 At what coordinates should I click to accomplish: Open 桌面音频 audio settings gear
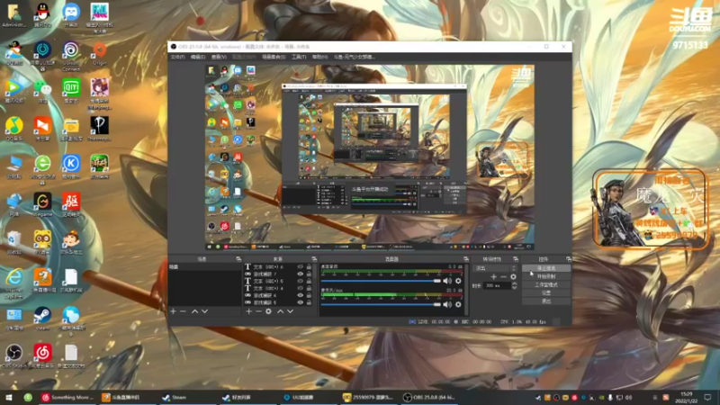(458, 281)
